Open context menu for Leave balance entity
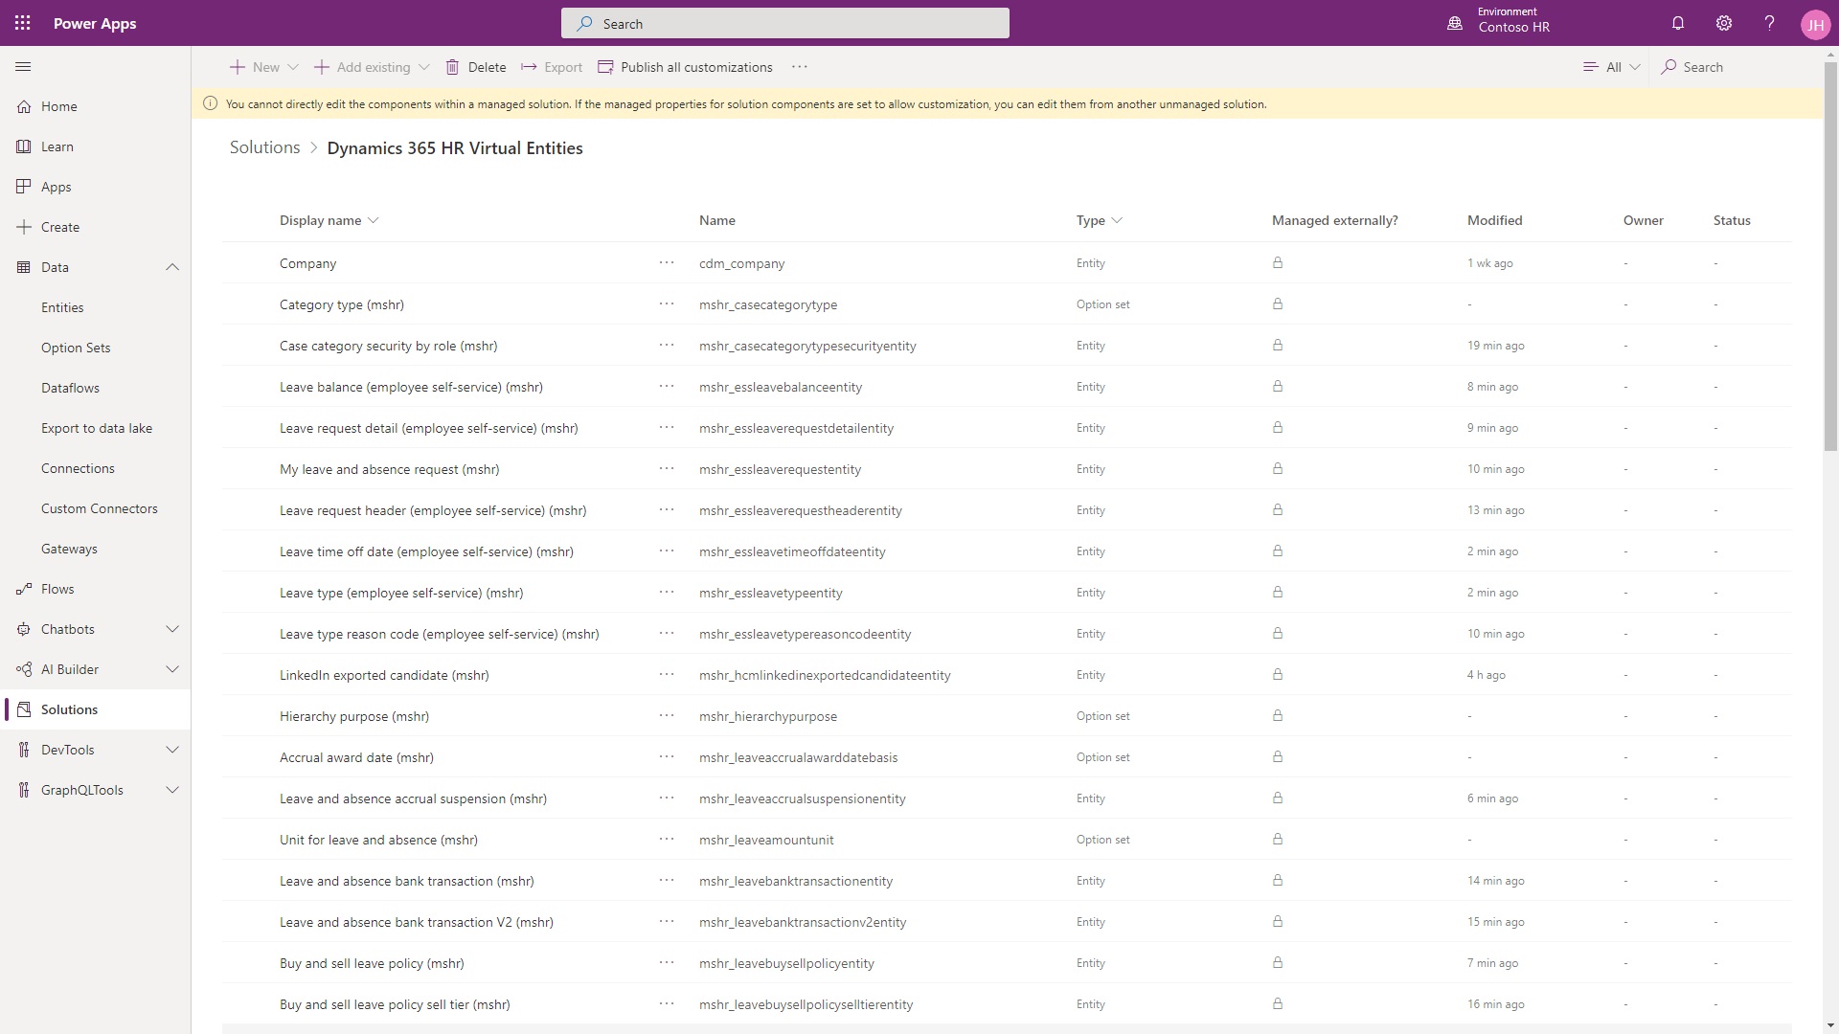The width and height of the screenshot is (1839, 1034). pos(666,387)
